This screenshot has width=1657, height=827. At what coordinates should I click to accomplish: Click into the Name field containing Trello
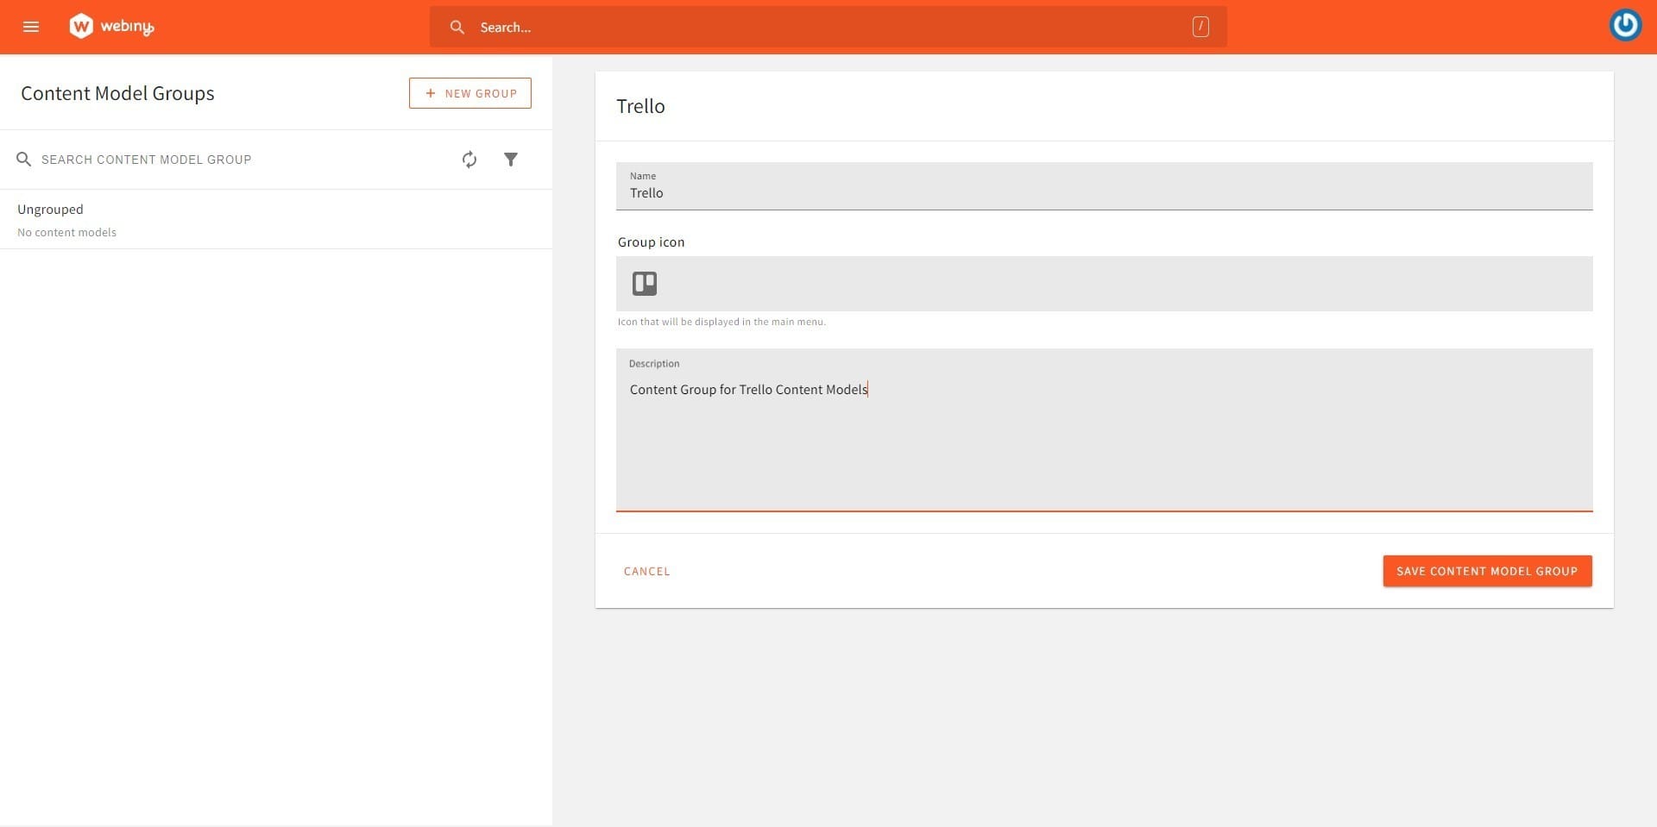click(1104, 193)
